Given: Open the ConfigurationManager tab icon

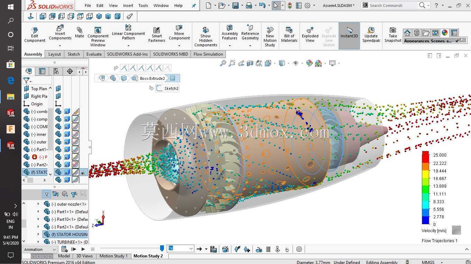Looking at the screenshot, I should click(56, 71).
